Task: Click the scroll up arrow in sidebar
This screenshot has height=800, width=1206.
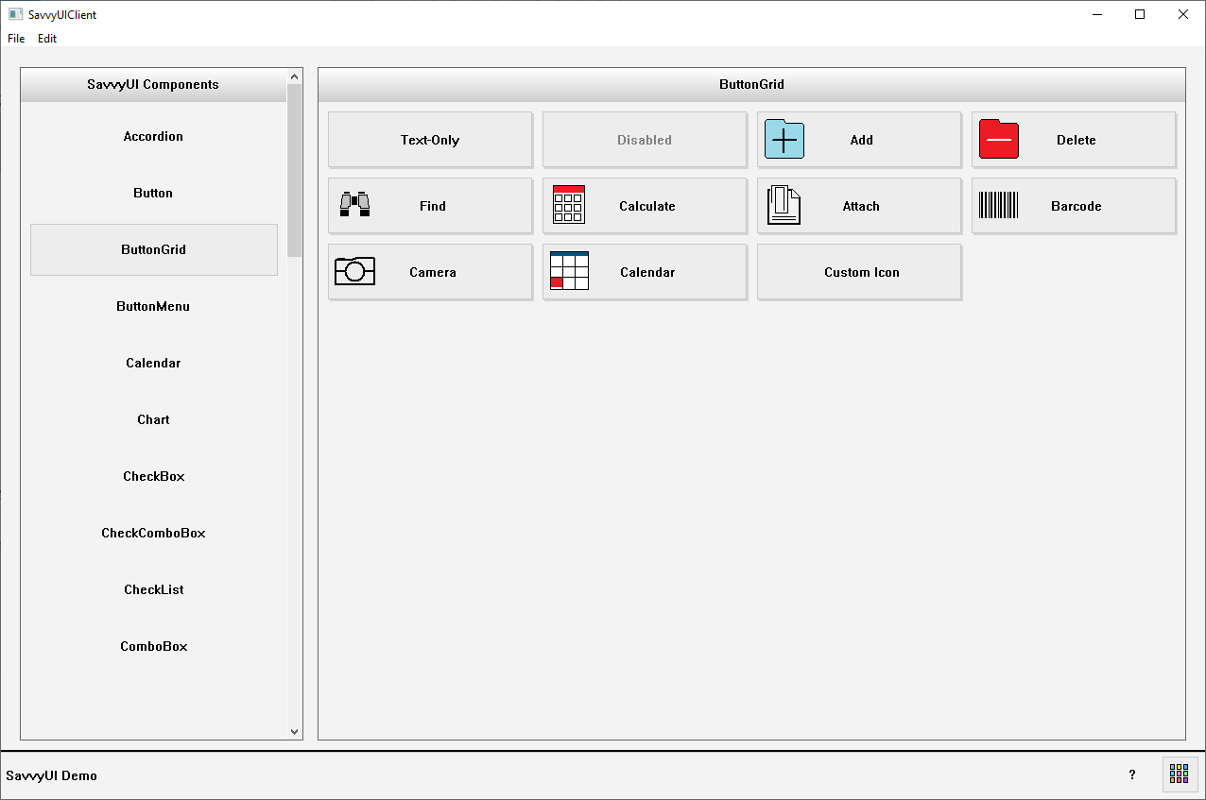Action: [x=294, y=77]
